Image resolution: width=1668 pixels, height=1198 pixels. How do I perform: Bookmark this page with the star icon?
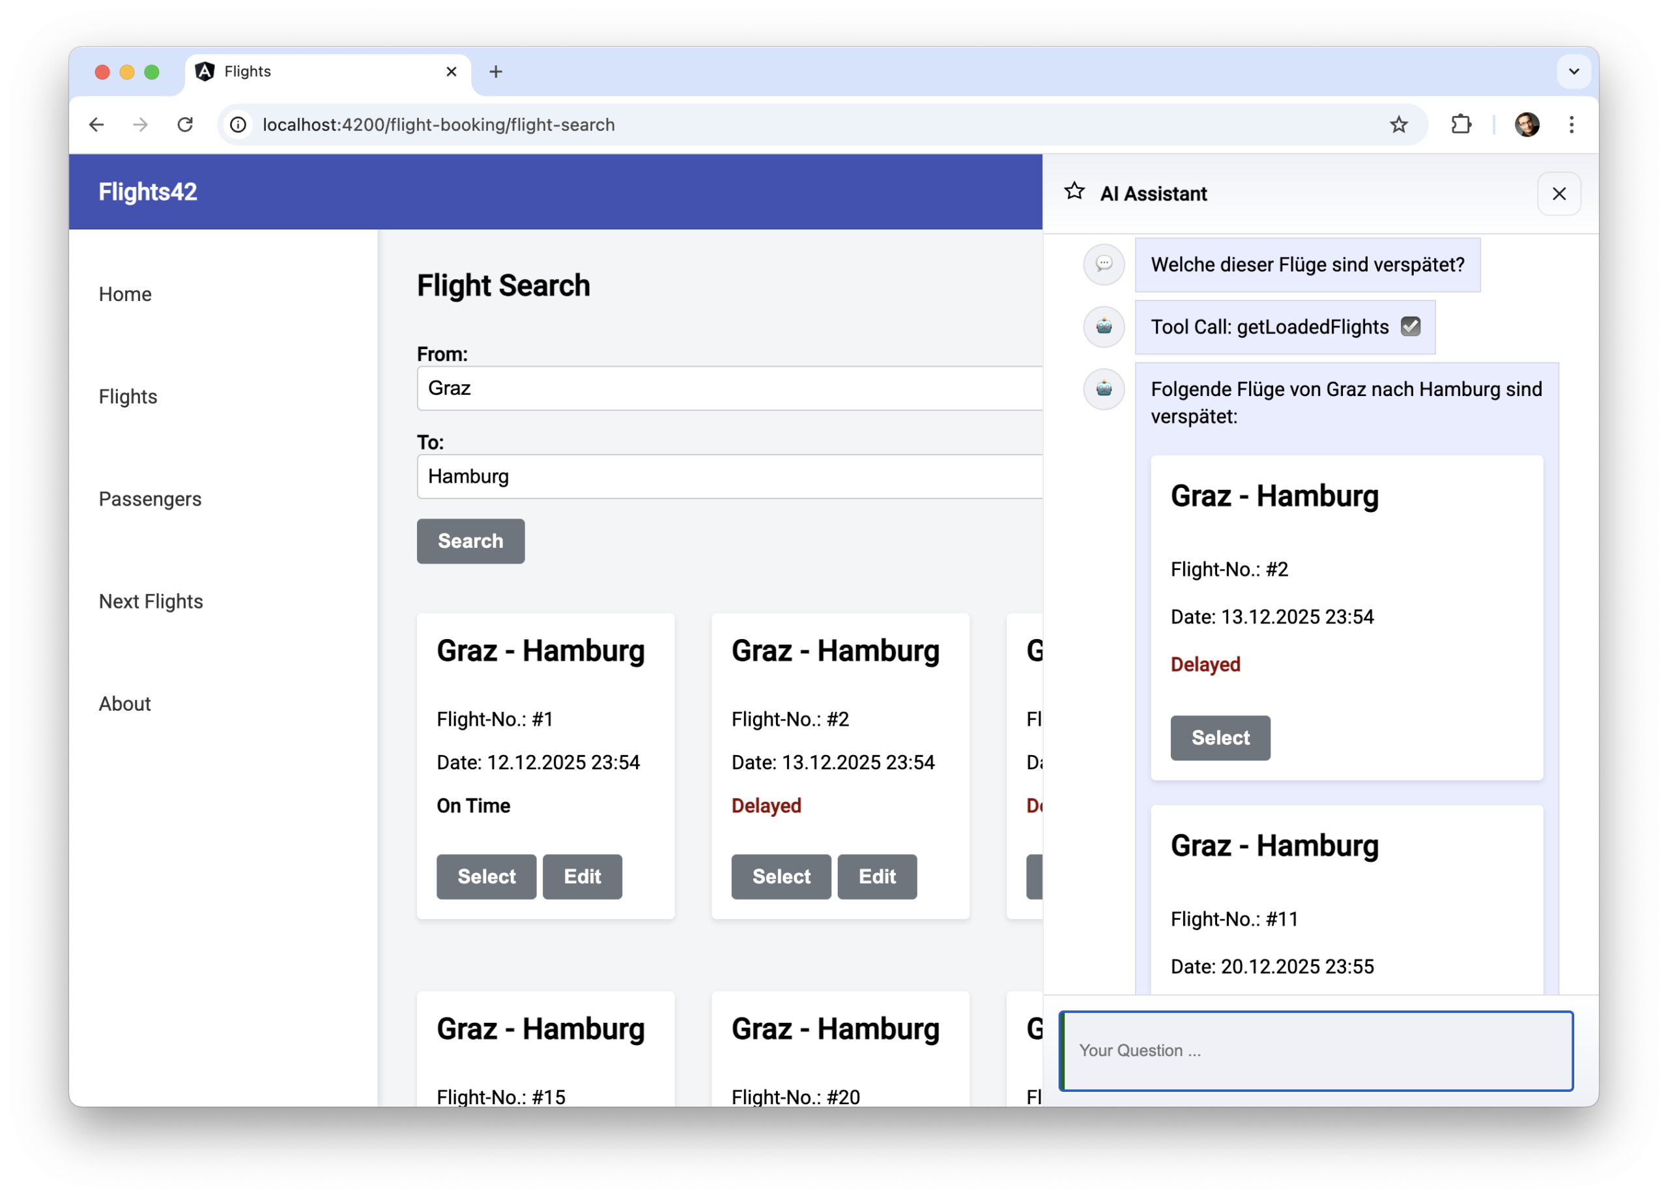pos(1398,125)
